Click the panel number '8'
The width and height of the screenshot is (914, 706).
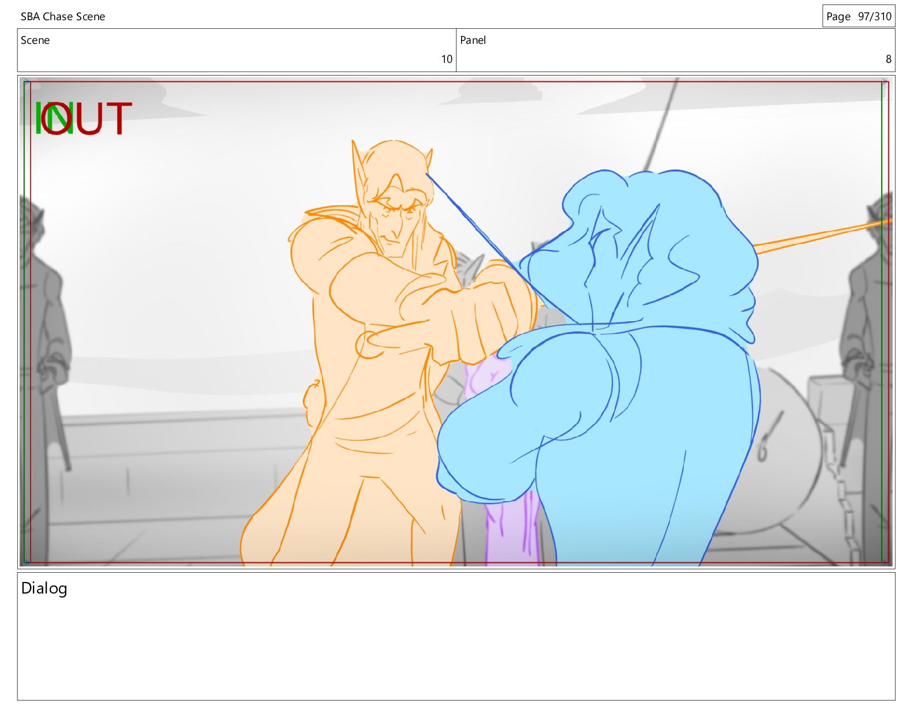[x=889, y=59]
